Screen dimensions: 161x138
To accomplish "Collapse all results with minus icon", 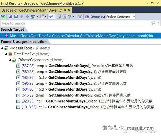I will point(16,16).
